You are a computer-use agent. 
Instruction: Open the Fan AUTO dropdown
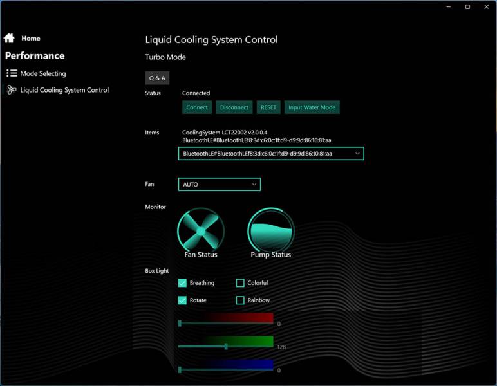220,184
